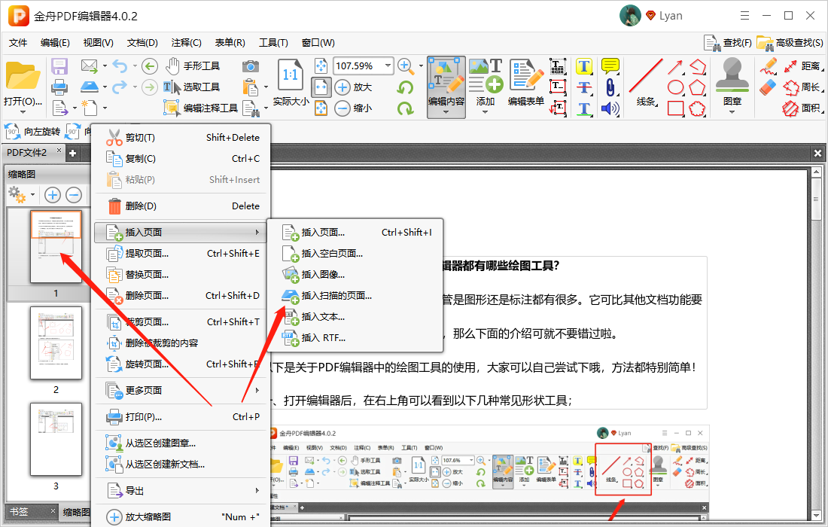The image size is (828, 527).
Task: Zoom out thumbnails with the minus icon
Action: coord(74,195)
